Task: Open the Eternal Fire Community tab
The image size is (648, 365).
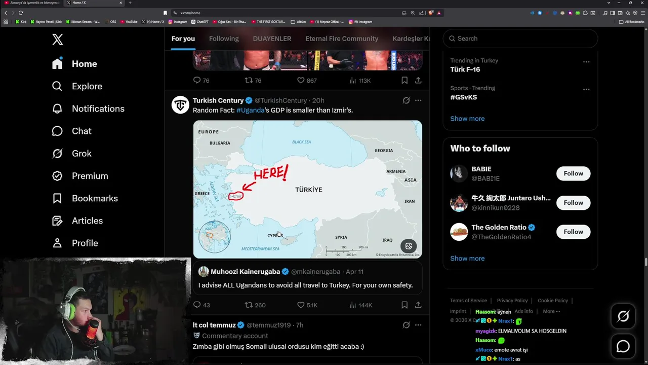Action: pyautogui.click(x=342, y=39)
